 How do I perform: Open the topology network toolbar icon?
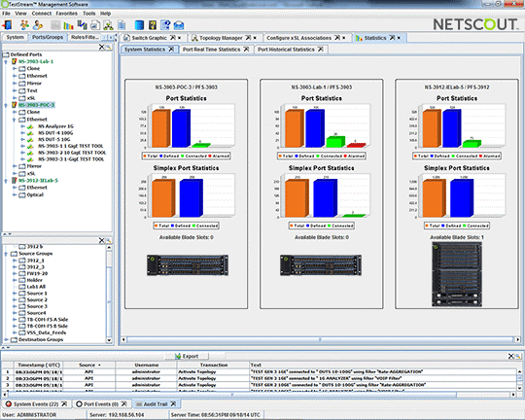(x=108, y=25)
